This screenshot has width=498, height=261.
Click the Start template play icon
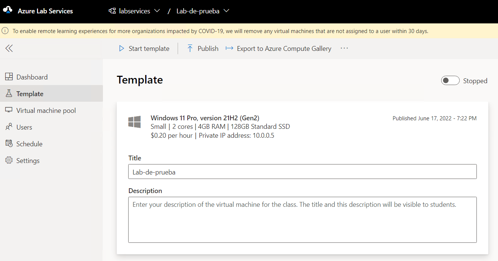[x=122, y=48]
